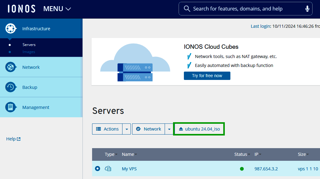Image resolution: width=320 pixels, height=179 pixels.
Task: Open Images in the sidebar
Action: coord(29,52)
